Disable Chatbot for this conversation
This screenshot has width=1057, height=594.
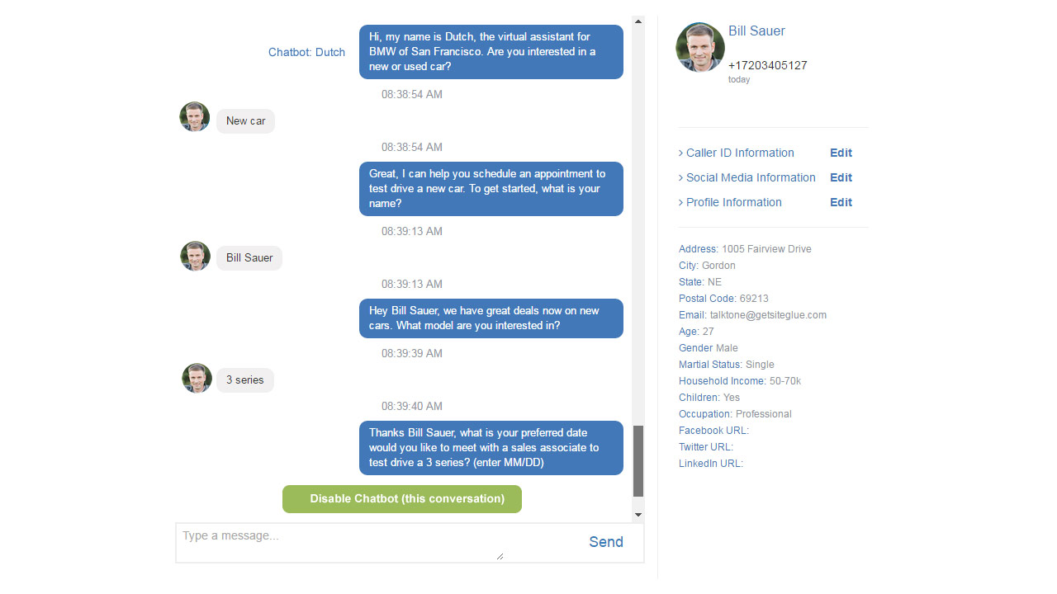[402, 499]
